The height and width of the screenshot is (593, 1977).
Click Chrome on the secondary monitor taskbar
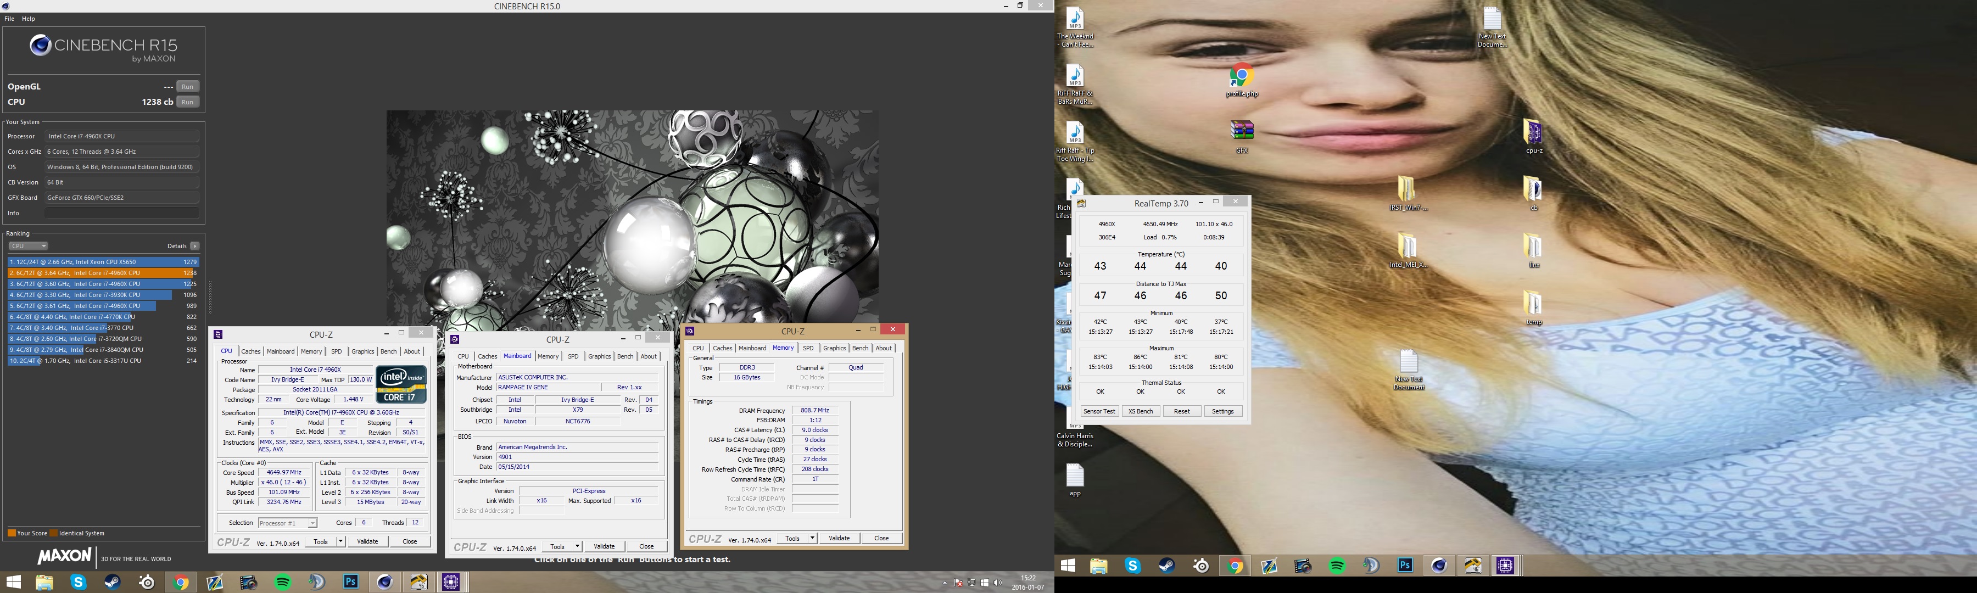point(1235,566)
